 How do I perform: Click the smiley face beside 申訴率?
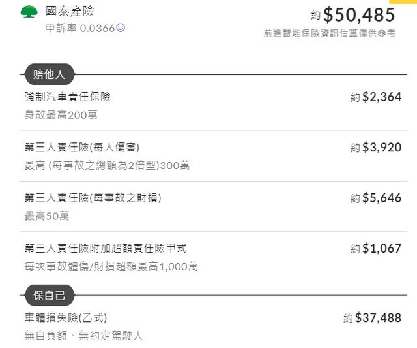[121, 28]
